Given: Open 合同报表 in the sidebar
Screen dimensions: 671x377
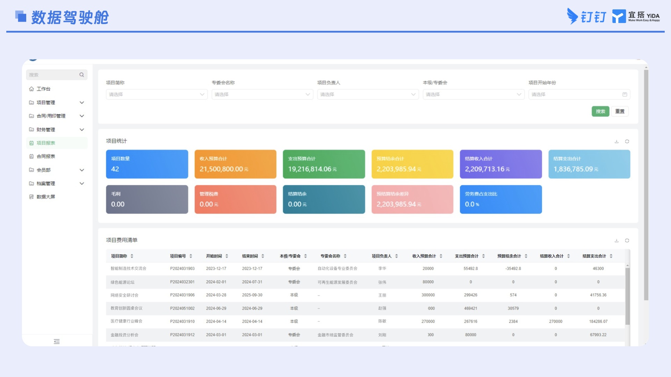Looking at the screenshot, I should (57, 156).
